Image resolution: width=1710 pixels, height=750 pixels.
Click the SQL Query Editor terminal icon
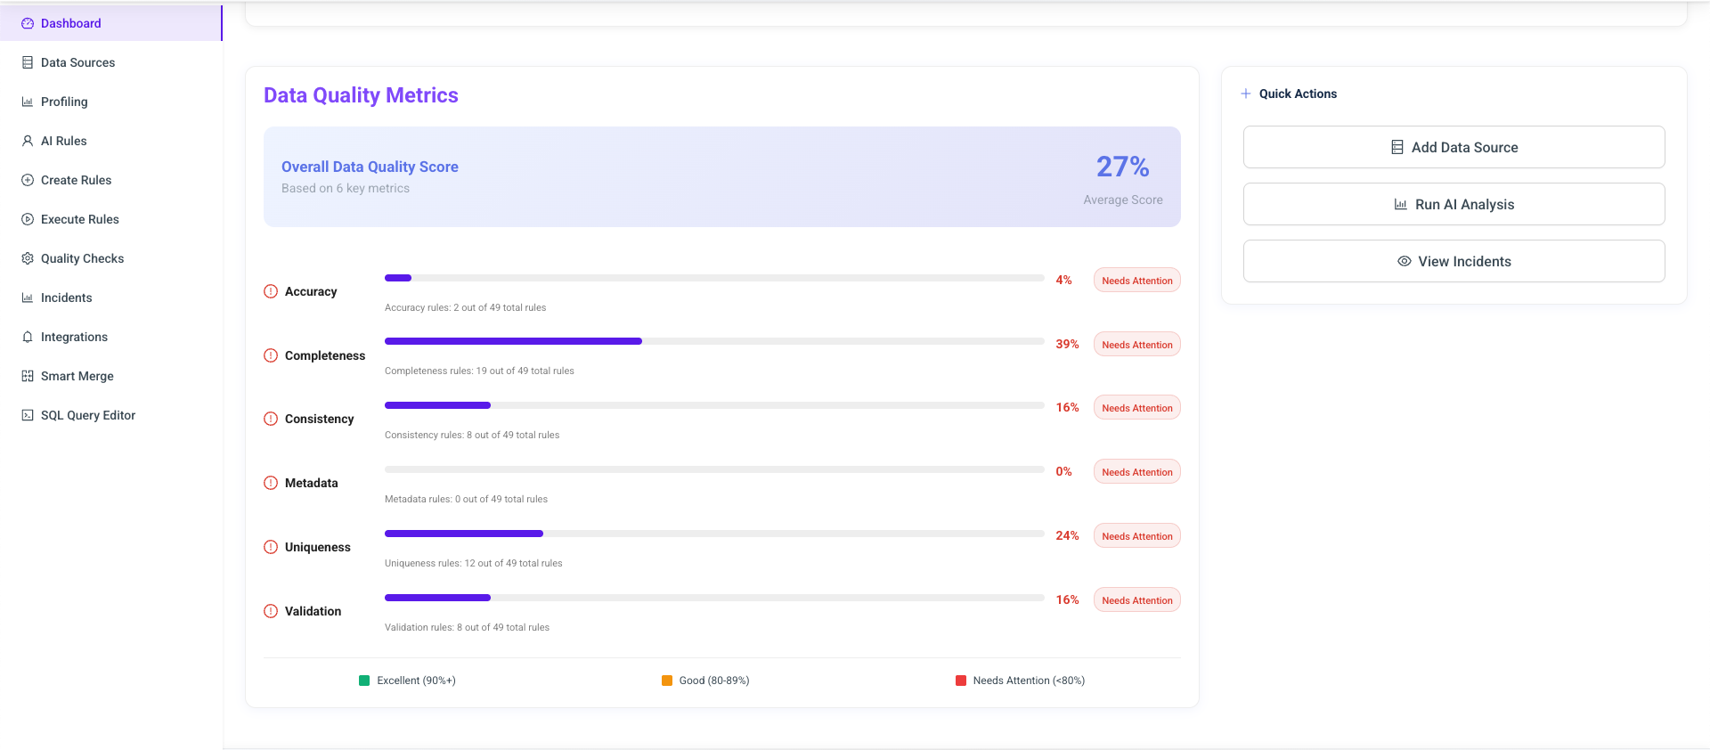pyautogui.click(x=28, y=415)
